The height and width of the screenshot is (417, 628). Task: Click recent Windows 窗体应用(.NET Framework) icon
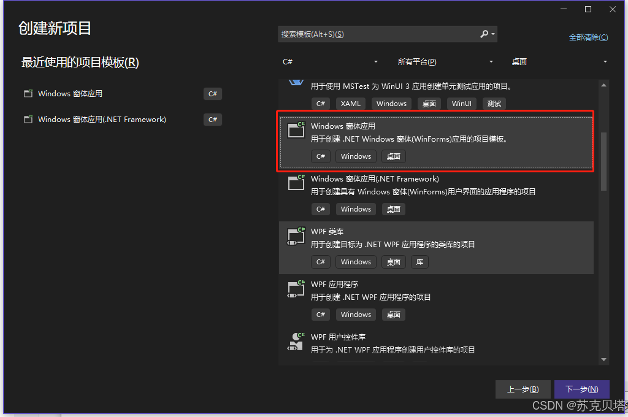point(28,120)
